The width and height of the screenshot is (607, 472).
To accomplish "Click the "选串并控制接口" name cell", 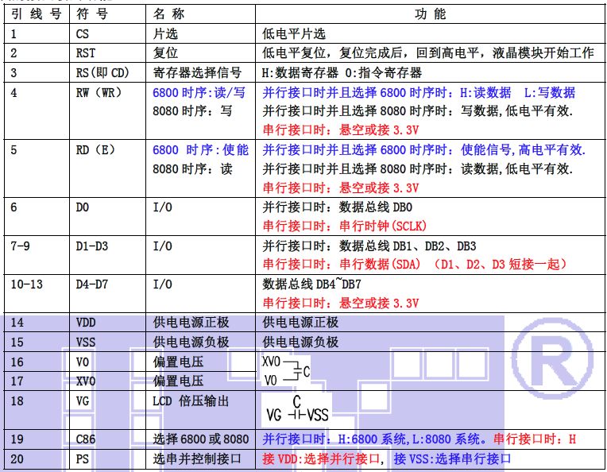I will tap(197, 458).
